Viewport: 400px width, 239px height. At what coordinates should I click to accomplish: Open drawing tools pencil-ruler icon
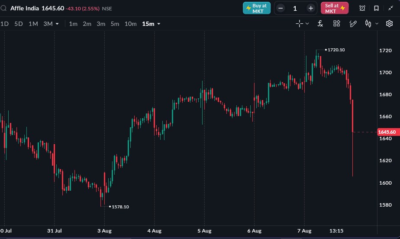pyautogui.click(x=353, y=24)
